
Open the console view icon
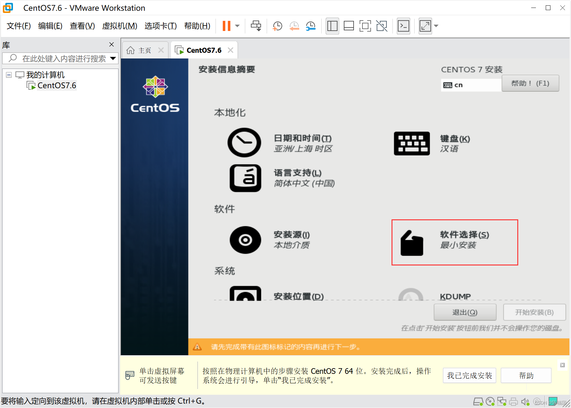click(x=404, y=26)
